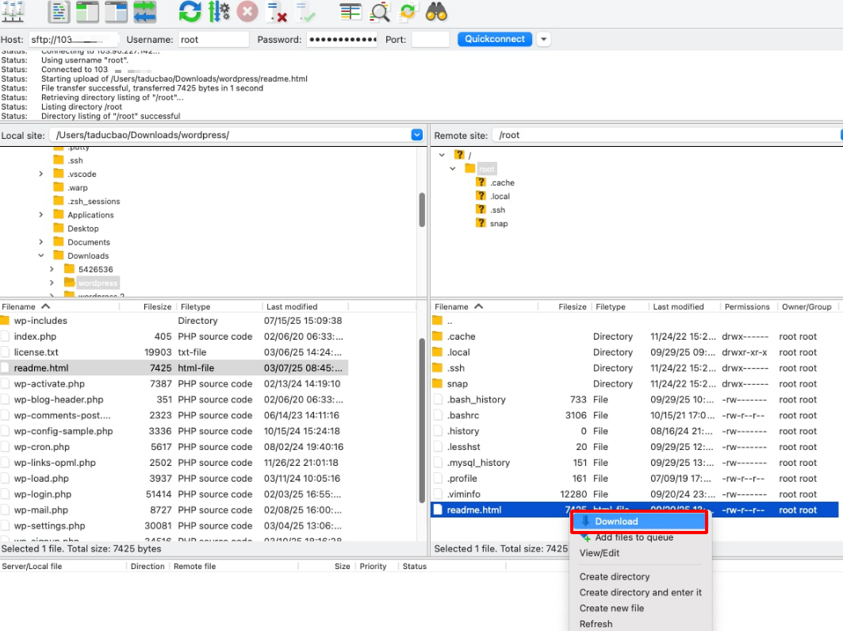Choose Refresh in the context menu
This screenshot has width=843, height=631.
click(596, 624)
